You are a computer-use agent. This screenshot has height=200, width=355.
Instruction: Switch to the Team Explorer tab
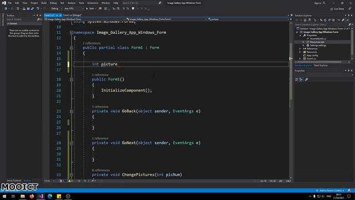point(321,66)
